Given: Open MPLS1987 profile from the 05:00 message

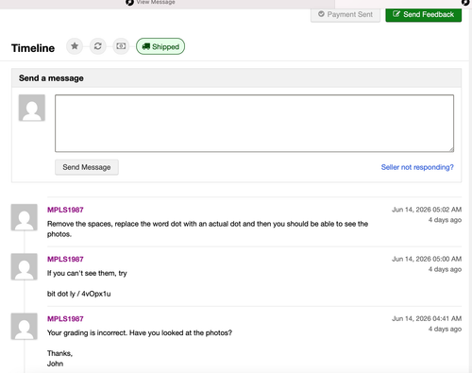Looking at the screenshot, I should tap(65, 259).
